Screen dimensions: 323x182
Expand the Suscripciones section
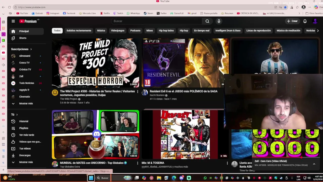point(21,49)
